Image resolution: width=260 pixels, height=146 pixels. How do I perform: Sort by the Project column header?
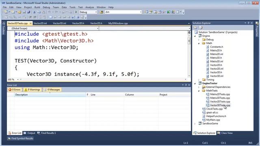click(x=174, y=94)
